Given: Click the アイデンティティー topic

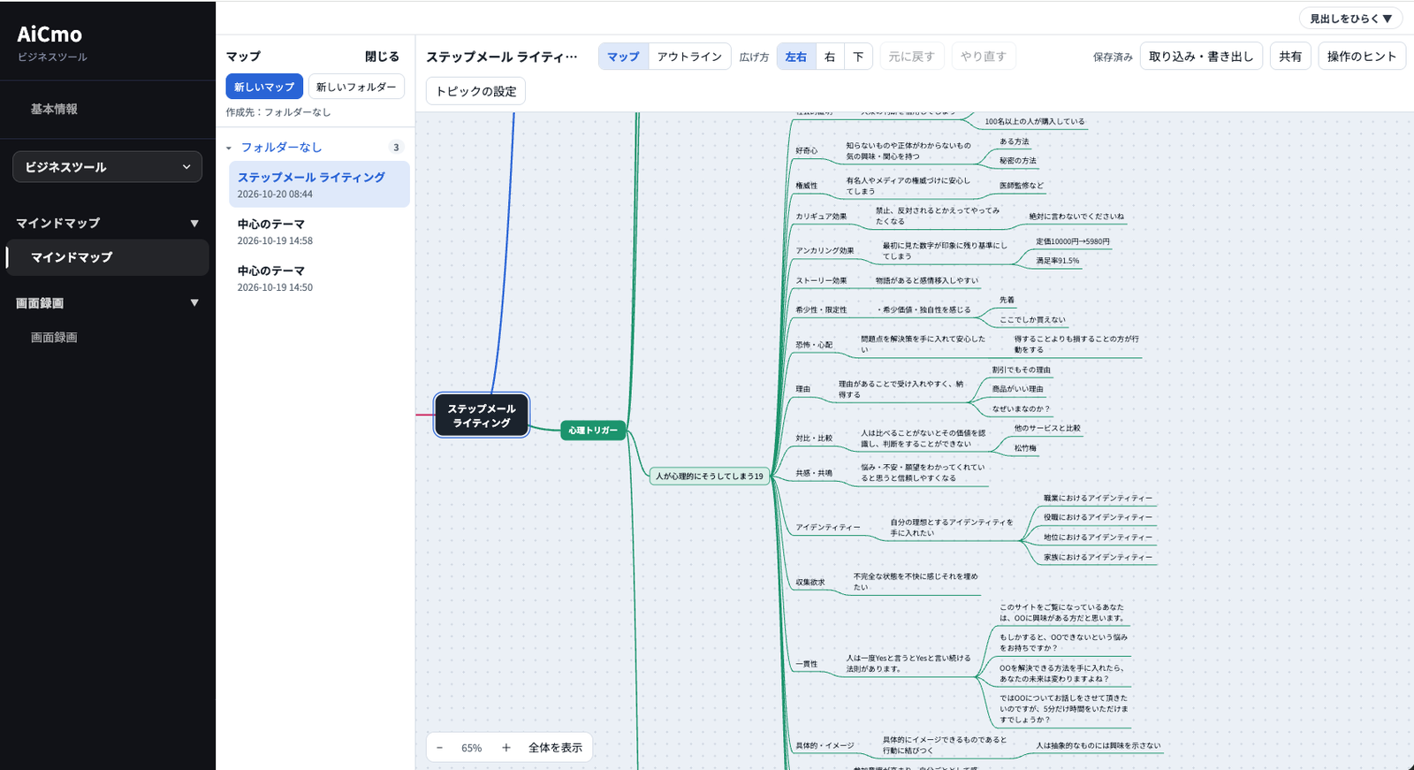Looking at the screenshot, I should pyautogui.click(x=827, y=528).
